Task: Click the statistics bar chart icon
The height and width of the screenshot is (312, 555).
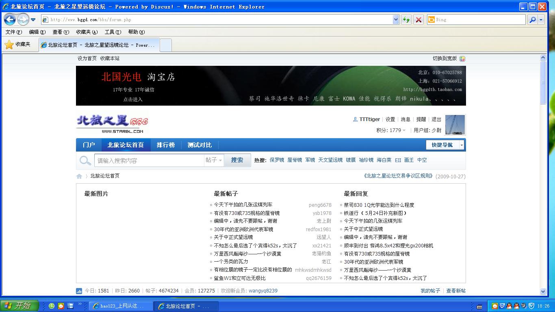Action: tap(79, 291)
